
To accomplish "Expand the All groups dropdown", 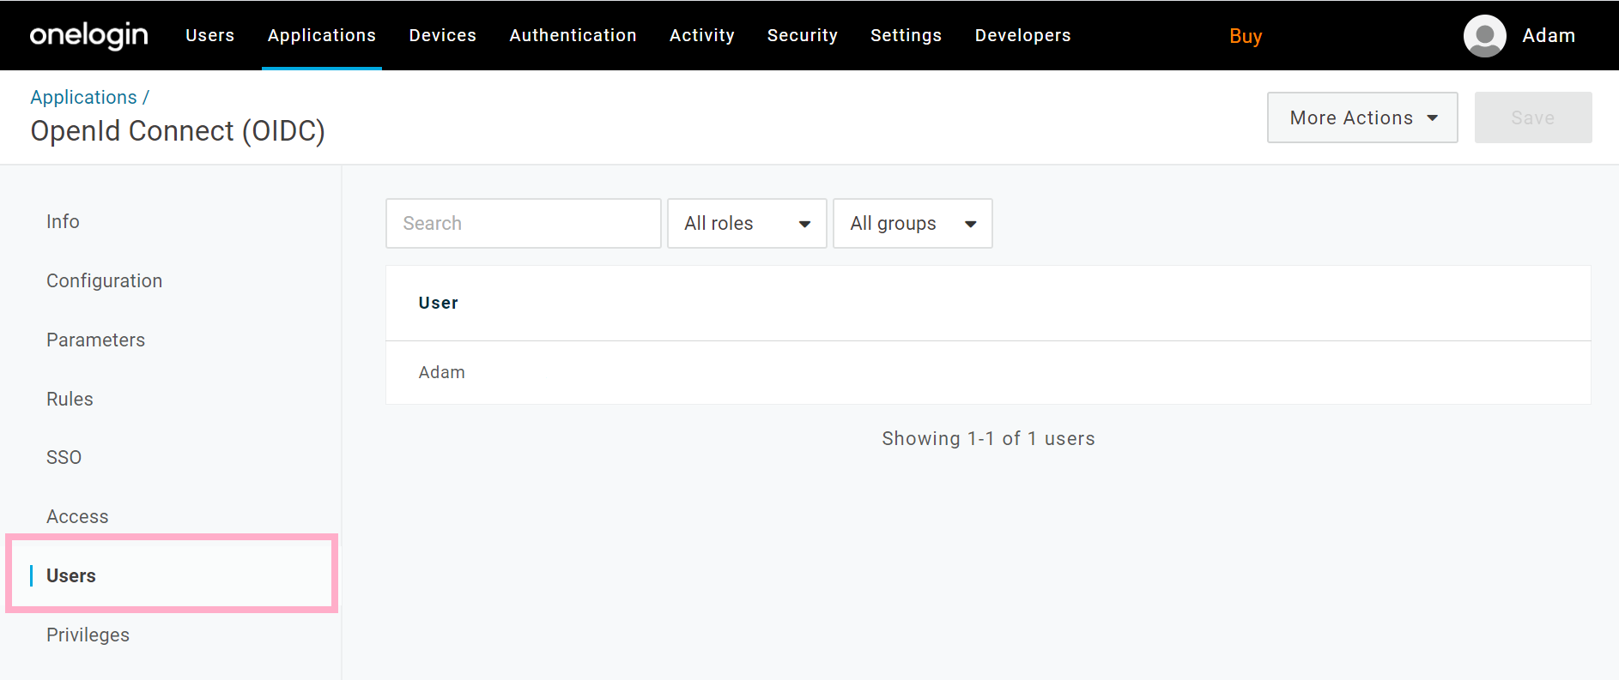I will pos(913,224).
